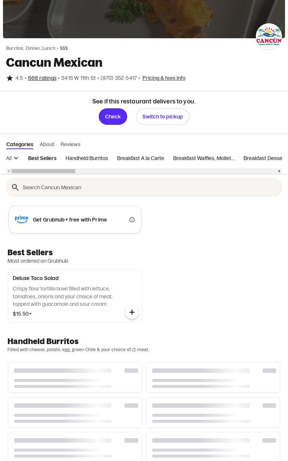Image resolution: width=288 pixels, height=461 pixels.
Task: Click the info icon near 'meat'
Action: (x=134, y=350)
